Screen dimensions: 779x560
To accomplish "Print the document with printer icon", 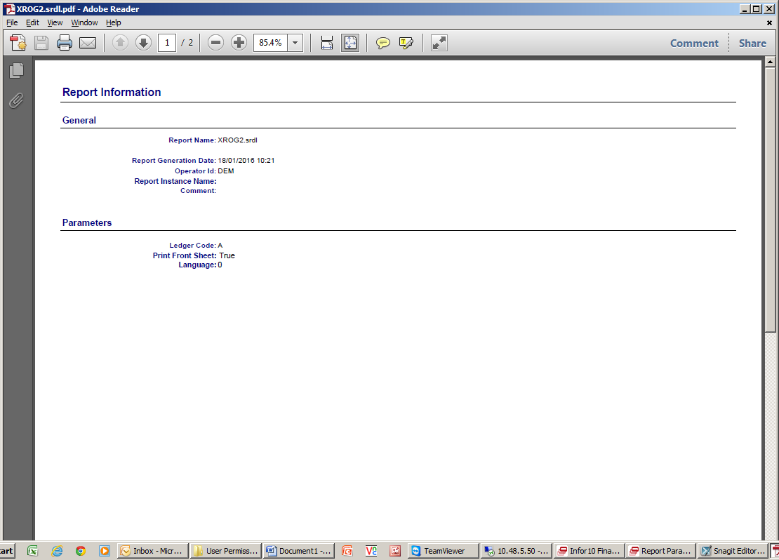I will point(65,43).
